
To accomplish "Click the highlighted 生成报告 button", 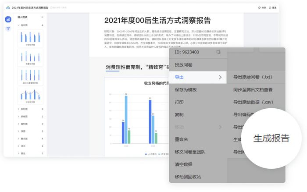I will (271, 139).
